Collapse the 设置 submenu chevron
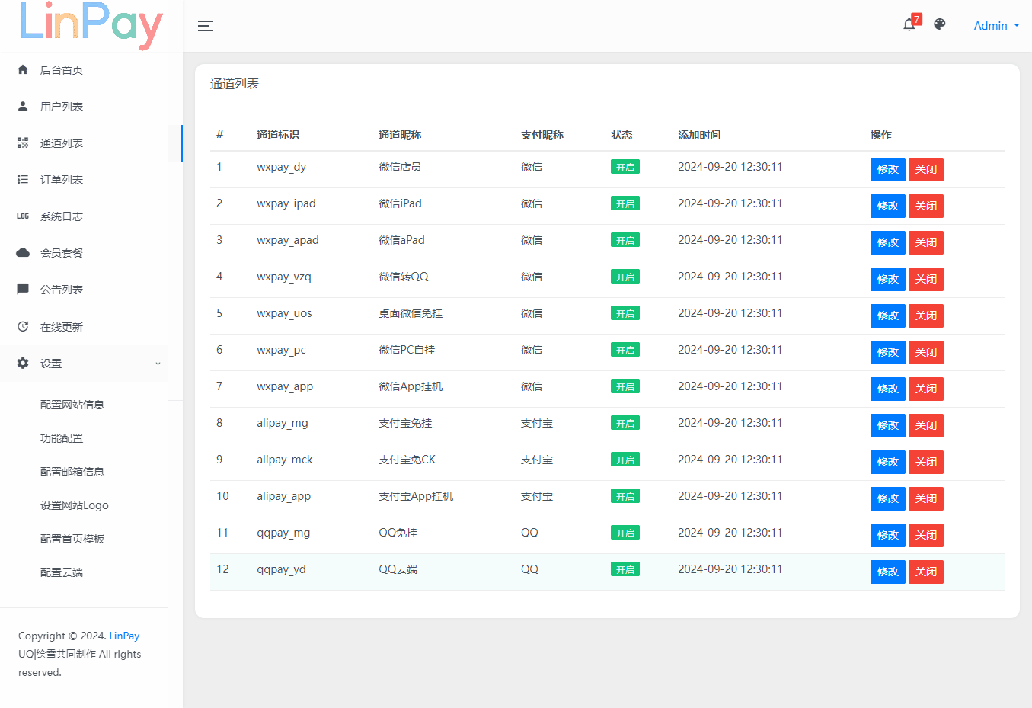1032x708 pixels. pos(158,364)
